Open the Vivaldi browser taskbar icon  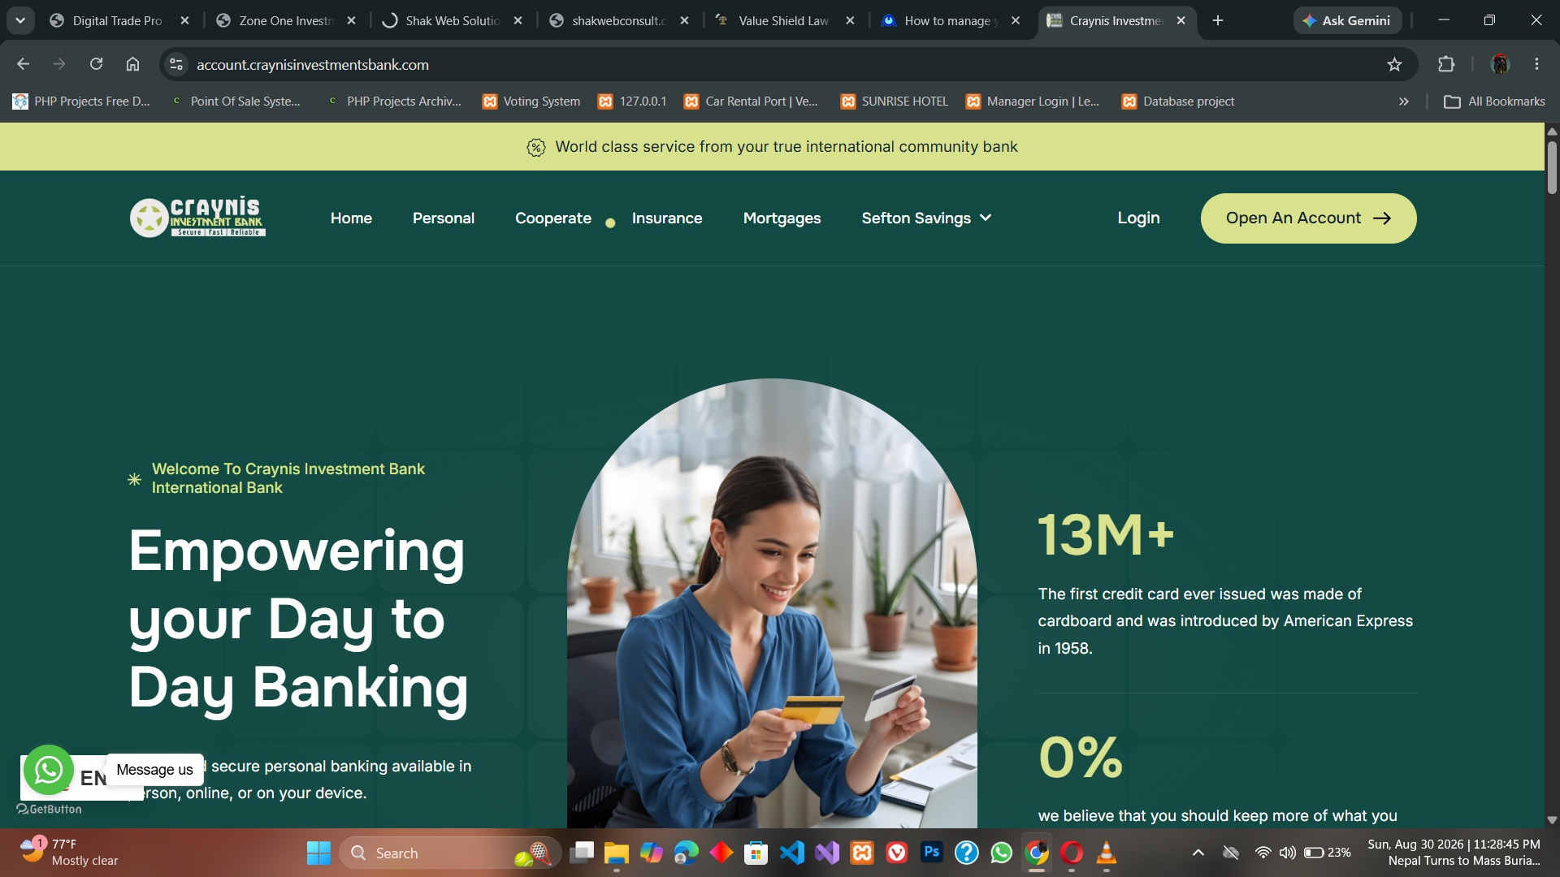point(897,853)
